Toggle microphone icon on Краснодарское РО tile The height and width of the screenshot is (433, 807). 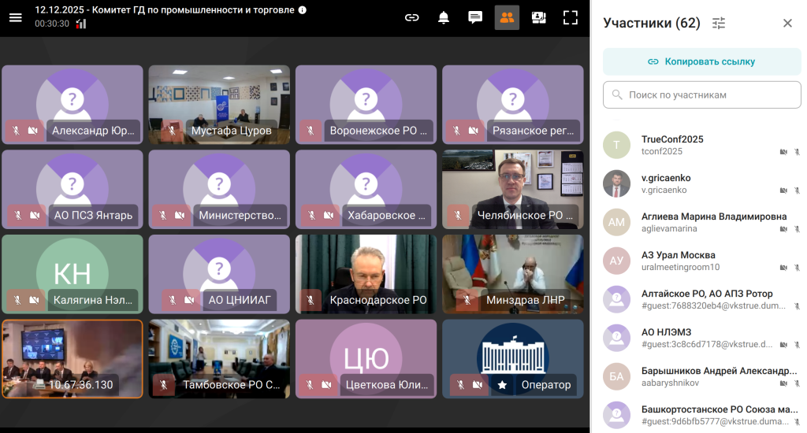coord(311,300)
